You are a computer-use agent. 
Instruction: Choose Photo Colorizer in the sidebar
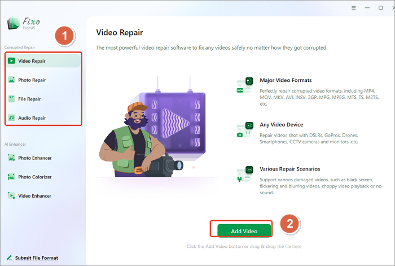(x=43, y=177)
